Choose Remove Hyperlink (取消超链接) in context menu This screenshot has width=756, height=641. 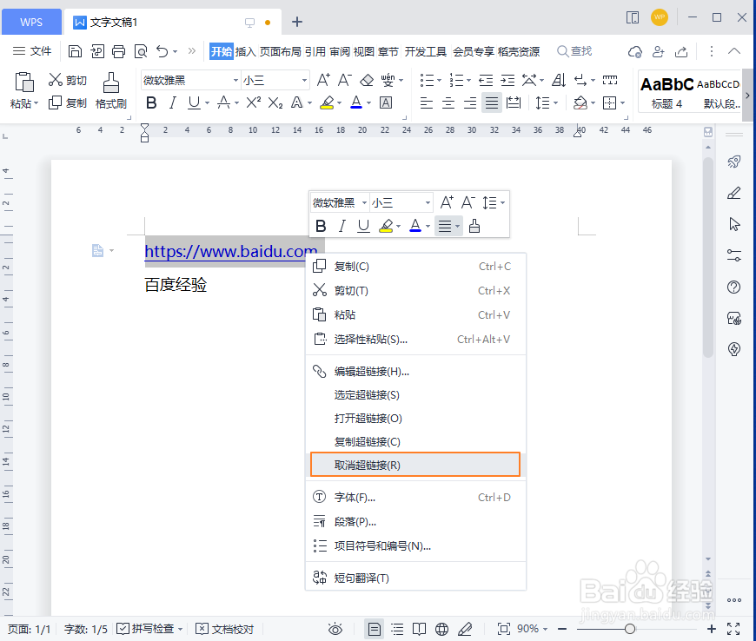click(415, 465)
